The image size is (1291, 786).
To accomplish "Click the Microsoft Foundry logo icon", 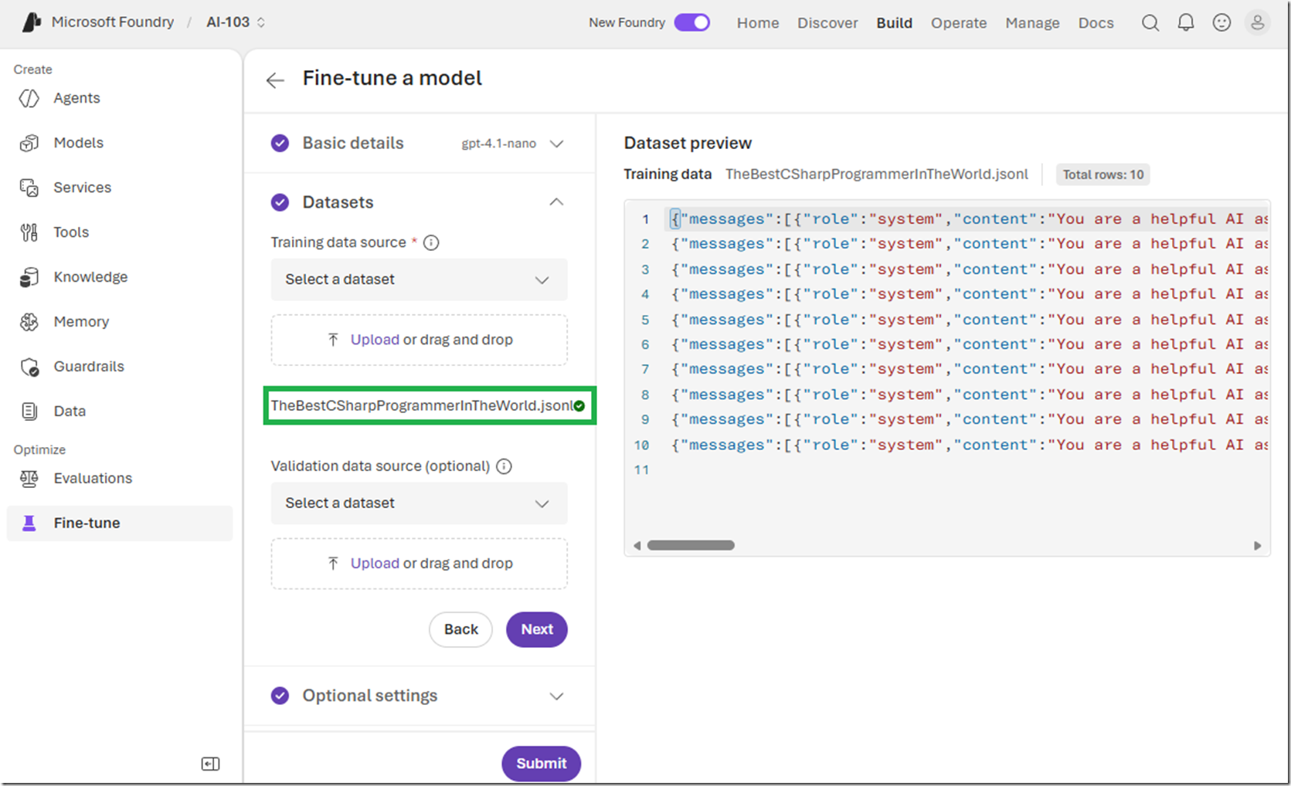I will pyautogui.click(x=31, y=22).
